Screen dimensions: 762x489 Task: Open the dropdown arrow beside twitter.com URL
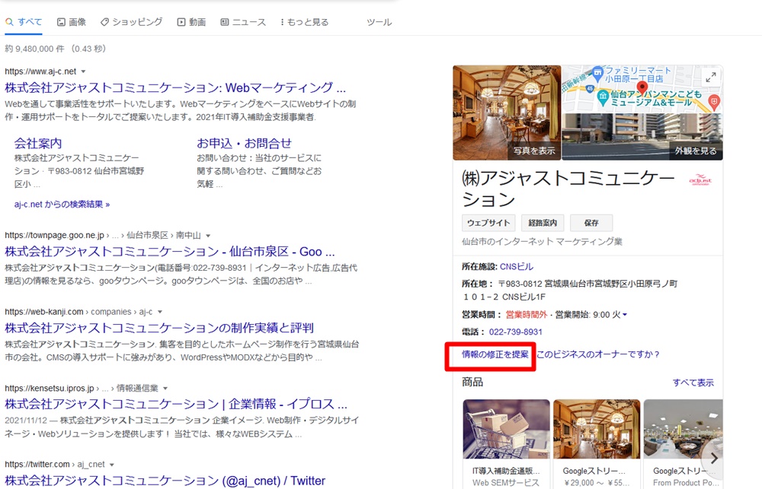point(112,464)
